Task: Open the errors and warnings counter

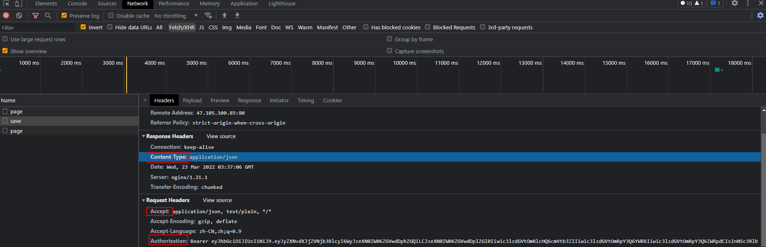Action: click(692, 3)
